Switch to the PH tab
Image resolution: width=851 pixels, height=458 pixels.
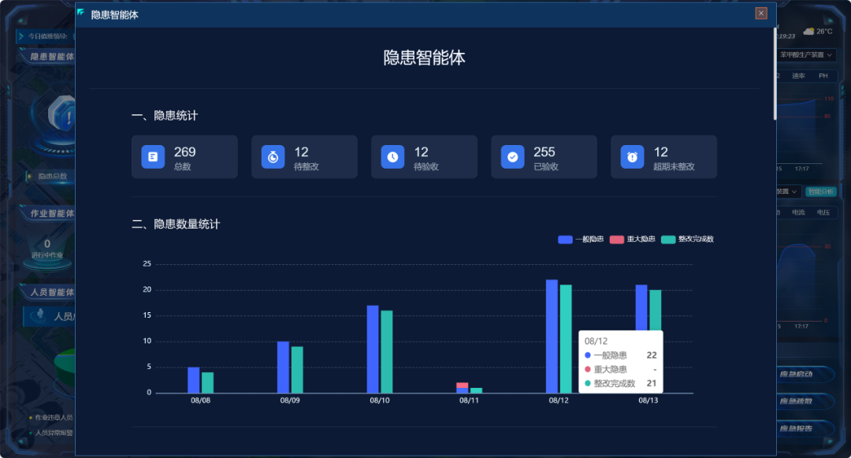(823, 76)
